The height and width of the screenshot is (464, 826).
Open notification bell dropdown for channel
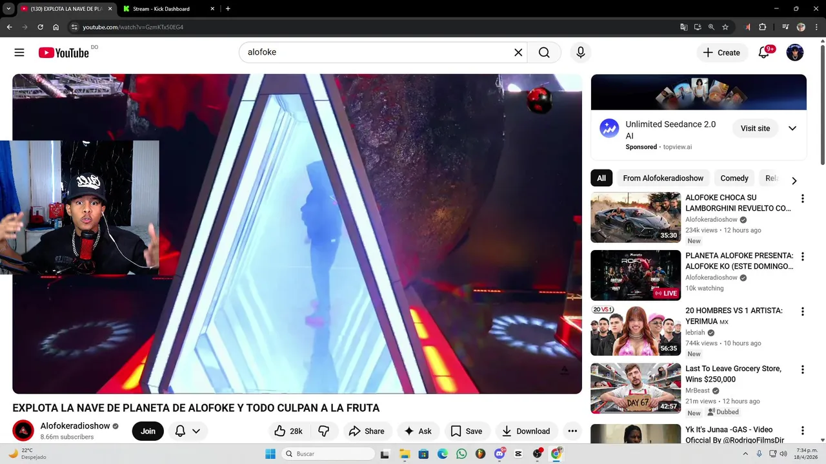pyautogui.click(x=188, y=431)
